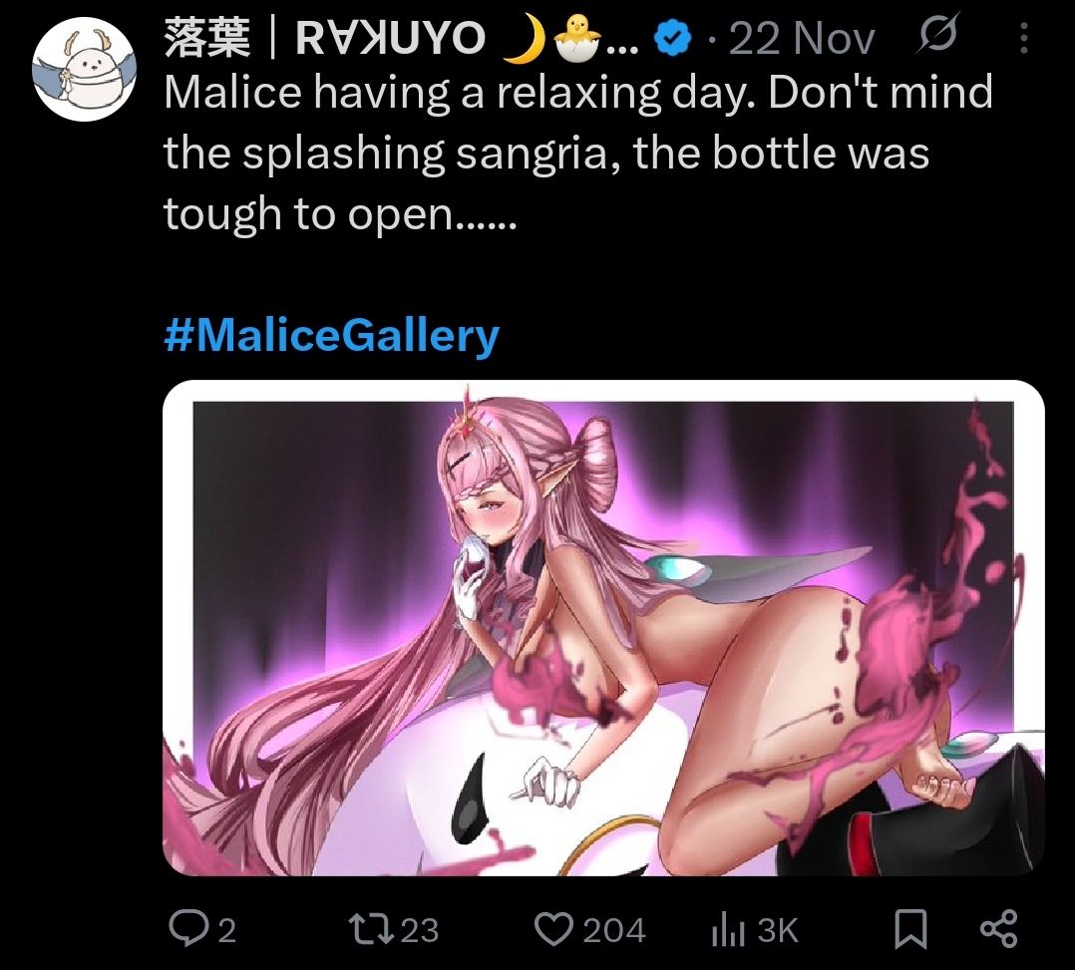View analytics via the bar chart icon
The width and height of the screenshot is (1075, 970).
pyautogui.click(x=728, y=930)
